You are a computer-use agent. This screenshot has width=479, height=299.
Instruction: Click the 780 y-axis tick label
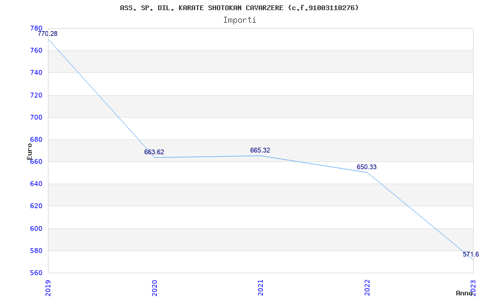click(37, 28)
